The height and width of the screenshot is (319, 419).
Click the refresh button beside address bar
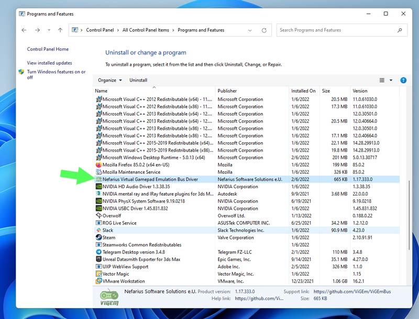click(264, 30)
